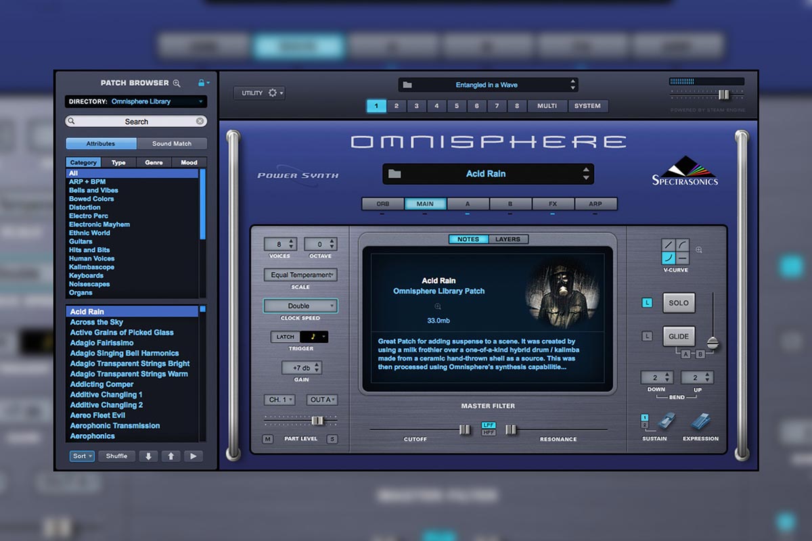812x541 pixels.
Task: Clear the search field with the X icon
Action: [200, 121]
